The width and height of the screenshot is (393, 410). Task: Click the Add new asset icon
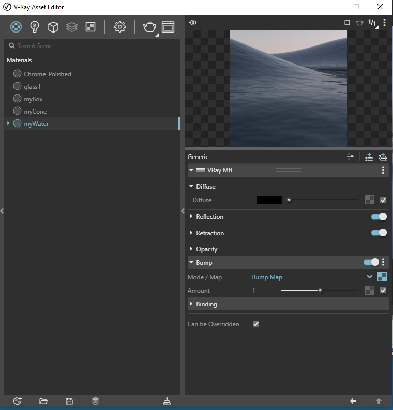pos(18,401)
